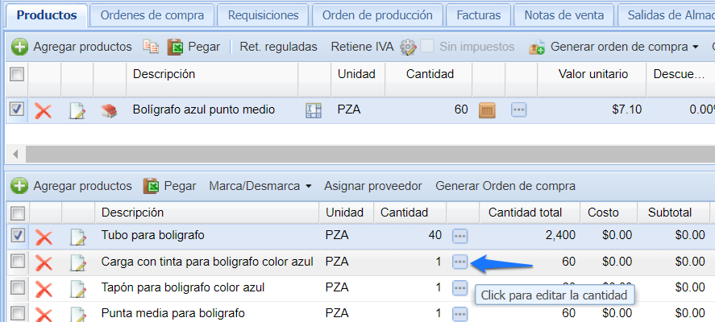The image size is (715, 322).
Task: Click the $7.10 unit value cell
Action: coord(626,109)
